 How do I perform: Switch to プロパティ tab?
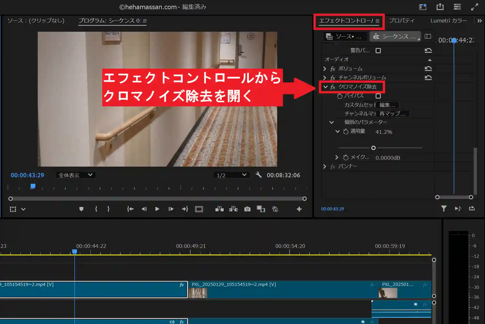click(x=402, y=21)
